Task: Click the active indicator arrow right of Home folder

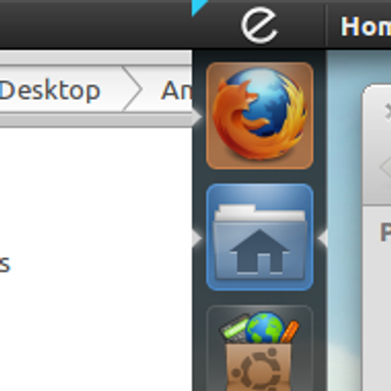Action: coord(322,238)
